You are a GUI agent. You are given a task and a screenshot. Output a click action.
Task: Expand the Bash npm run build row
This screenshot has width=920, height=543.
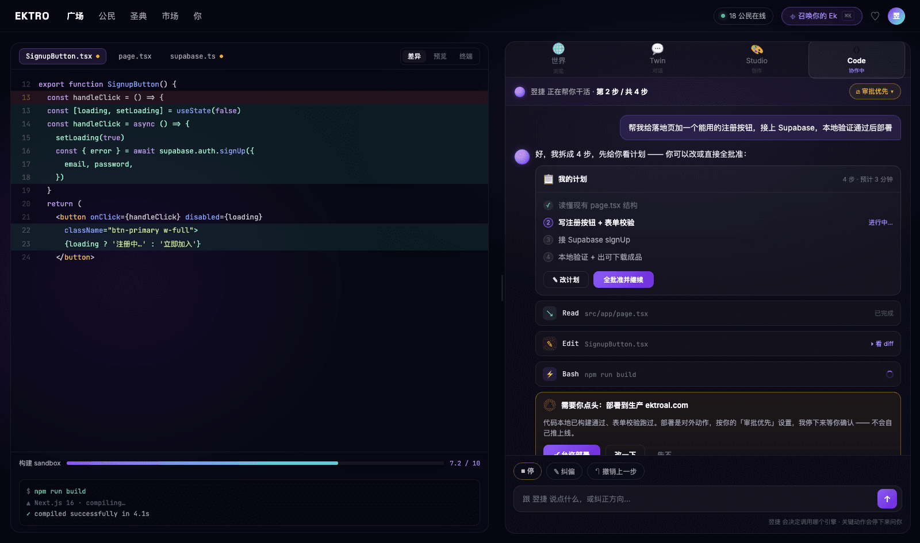[718, 374]
